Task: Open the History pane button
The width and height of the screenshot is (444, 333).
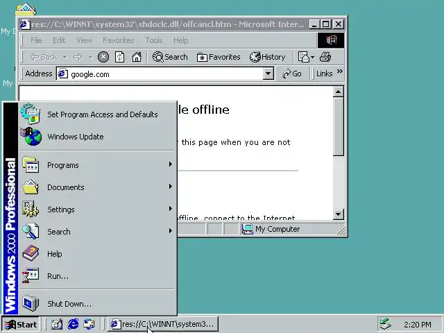Action: click(267, 57)
